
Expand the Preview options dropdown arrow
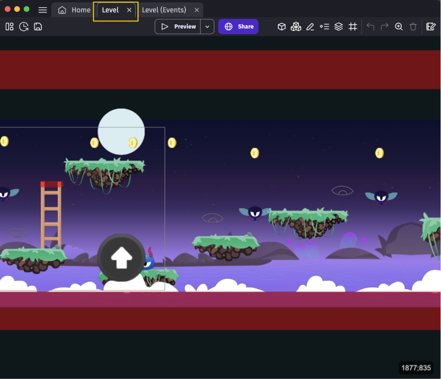click(207, 27)
